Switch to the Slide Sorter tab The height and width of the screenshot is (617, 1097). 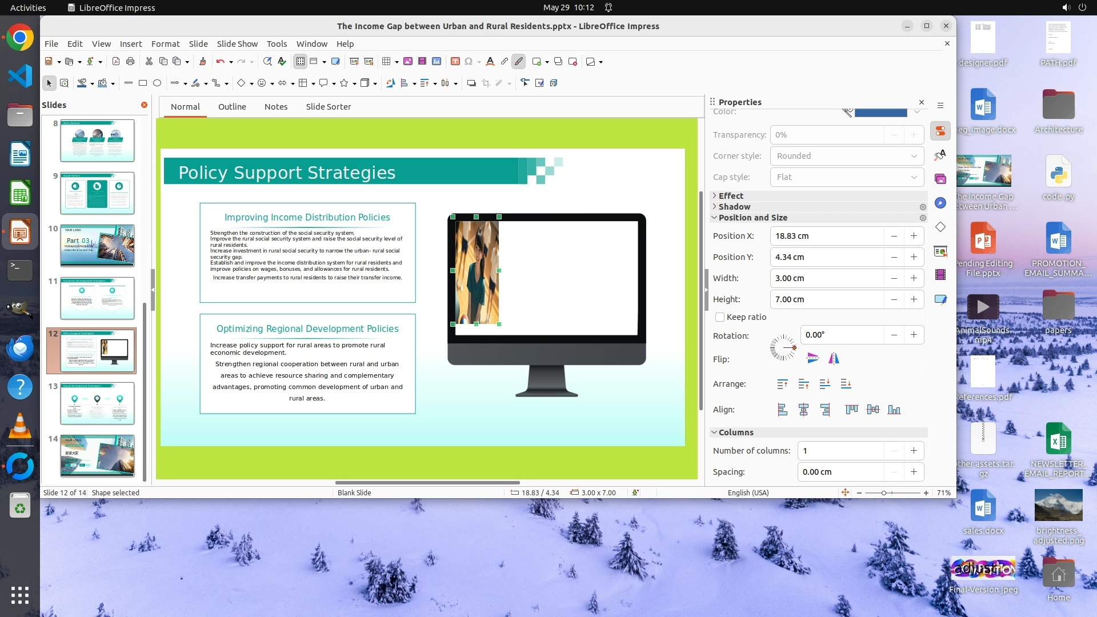click(328, 107)
